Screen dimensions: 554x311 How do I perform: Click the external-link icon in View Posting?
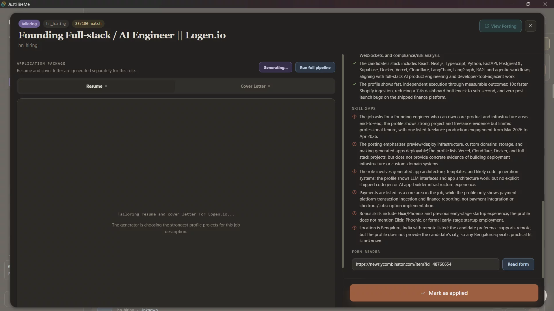click(487, 26)
